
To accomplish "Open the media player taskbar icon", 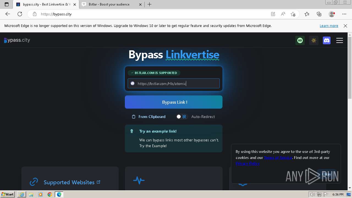I will coord(40,194).
